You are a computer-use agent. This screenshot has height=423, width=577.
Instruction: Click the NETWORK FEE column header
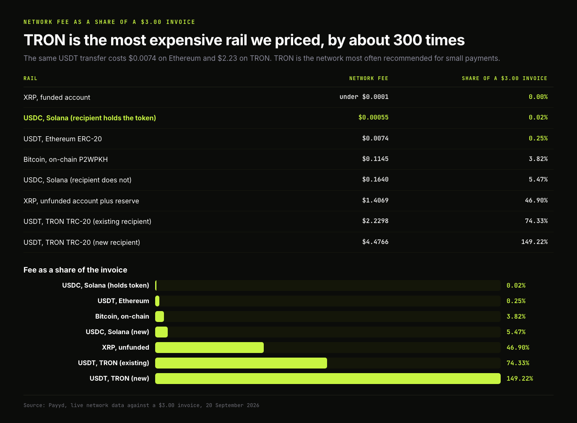coord(369,78)
